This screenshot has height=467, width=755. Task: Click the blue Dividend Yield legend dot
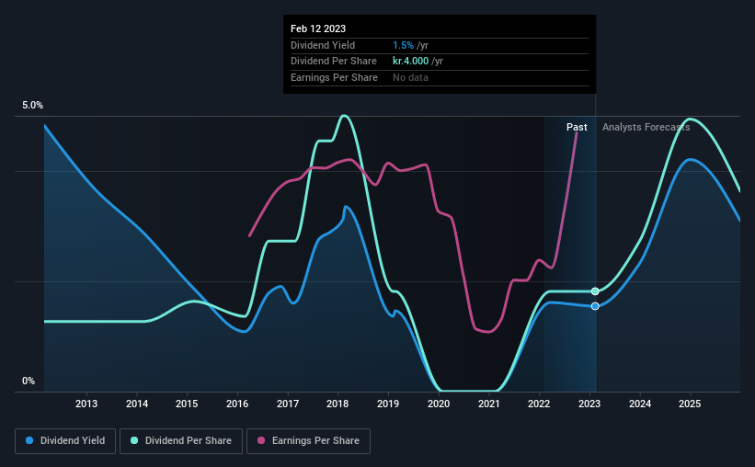click(x=29, y=440)
